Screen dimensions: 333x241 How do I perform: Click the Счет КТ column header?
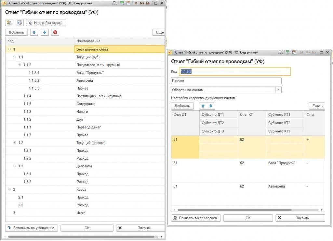[252, 123]
